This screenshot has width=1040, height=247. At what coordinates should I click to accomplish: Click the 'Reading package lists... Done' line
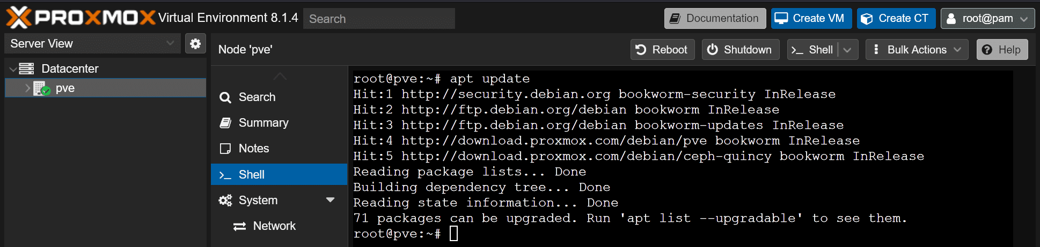[470, 172]
